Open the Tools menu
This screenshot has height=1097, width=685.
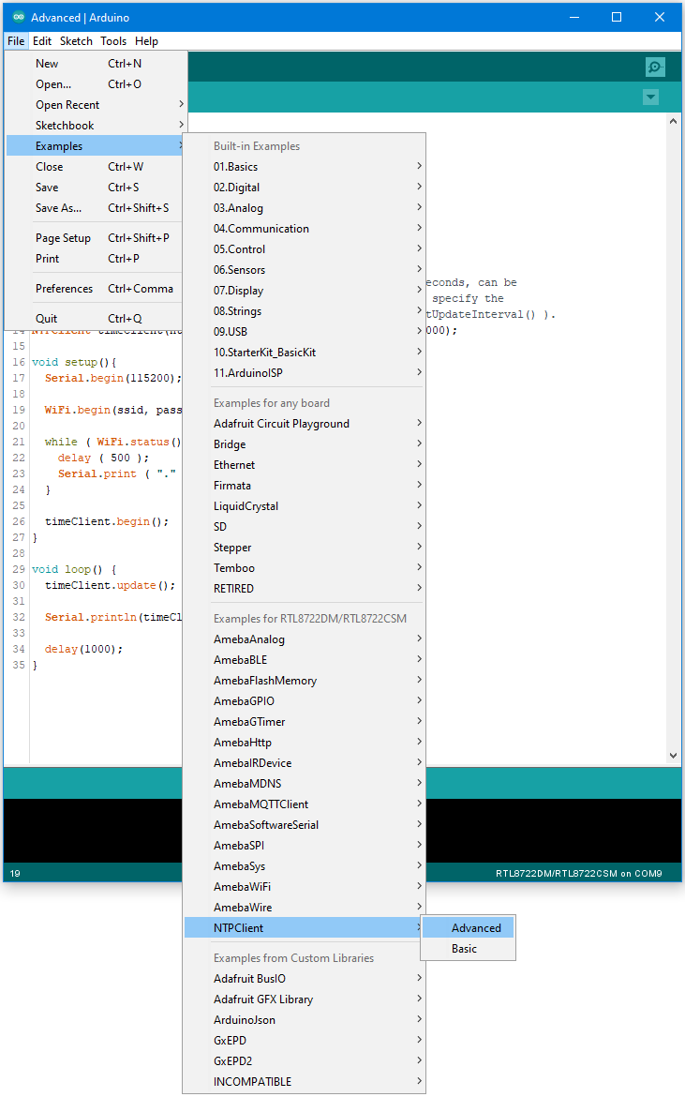pyautogui.click(x=113, y=41)
